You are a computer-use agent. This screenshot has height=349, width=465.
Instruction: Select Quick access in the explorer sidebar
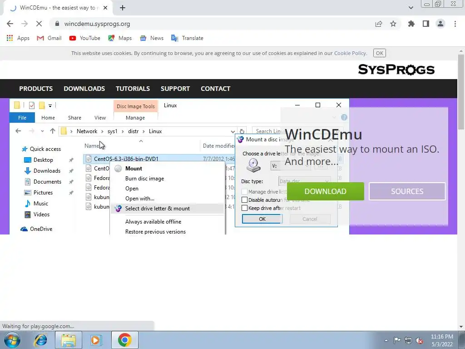(41, 149)
